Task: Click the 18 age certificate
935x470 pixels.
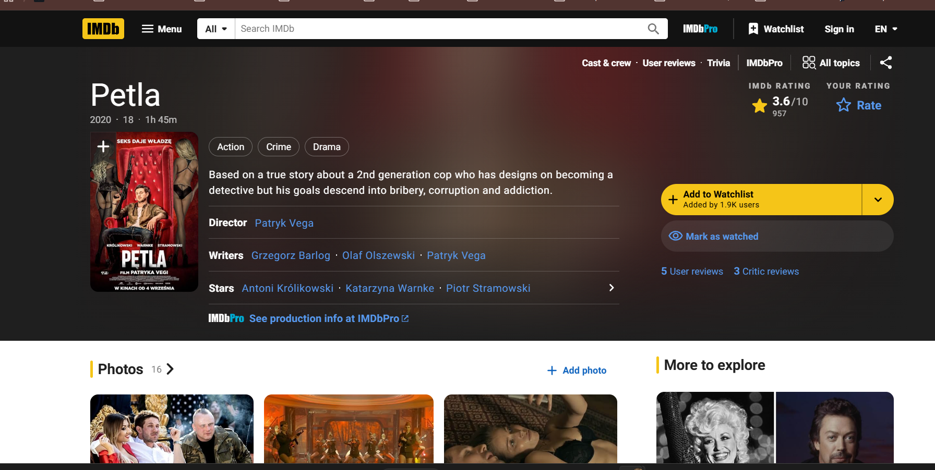Action: pyautogui.click(x=128, y=120)
